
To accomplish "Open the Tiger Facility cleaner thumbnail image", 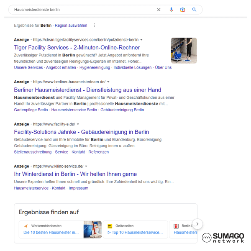I will [184, 51].
